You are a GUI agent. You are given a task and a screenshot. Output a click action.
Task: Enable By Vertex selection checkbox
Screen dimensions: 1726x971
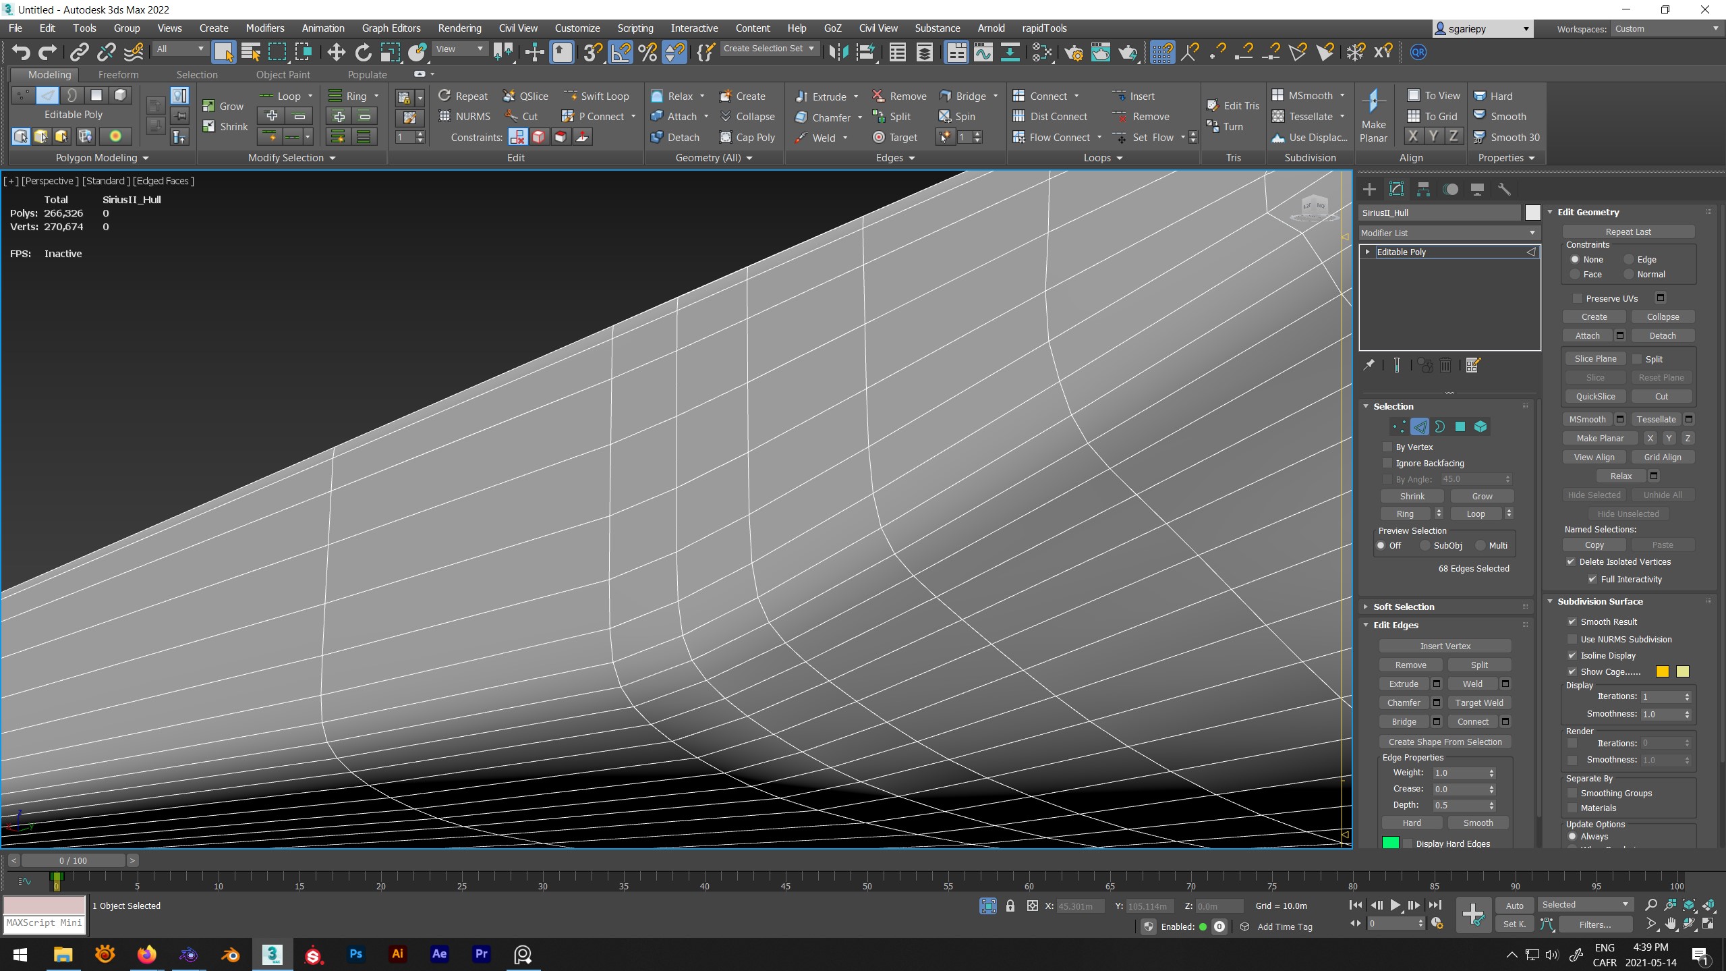tap(1389, 446)
